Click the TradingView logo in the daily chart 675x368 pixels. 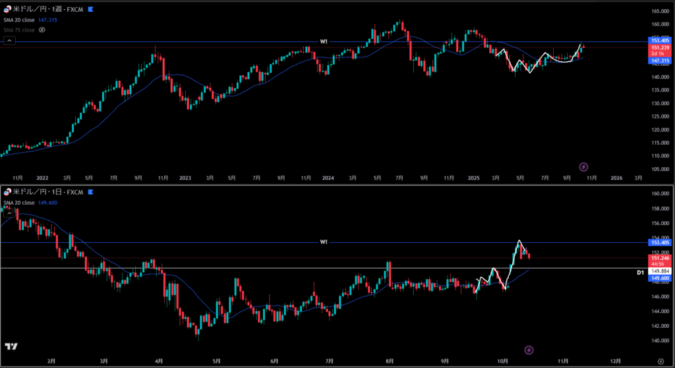pyautogui.click(x=11, y=346)
